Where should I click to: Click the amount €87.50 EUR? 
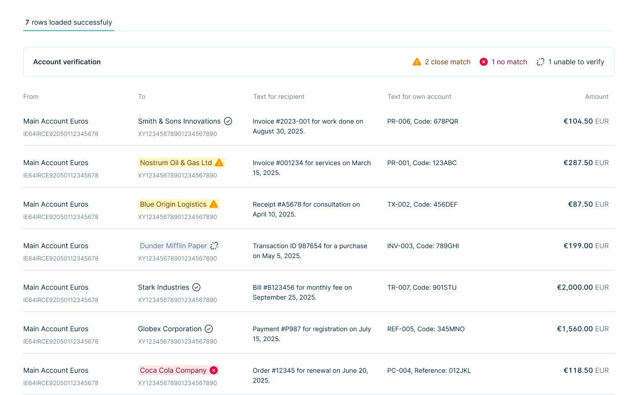pyautogui.click(x=589, y=204)
